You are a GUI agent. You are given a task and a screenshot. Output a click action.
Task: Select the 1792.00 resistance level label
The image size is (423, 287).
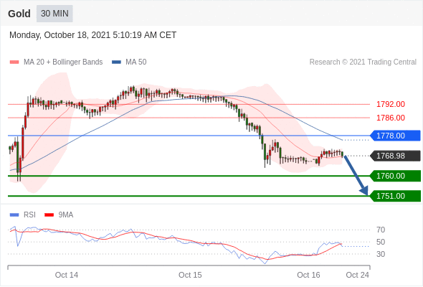click(391, 104)
